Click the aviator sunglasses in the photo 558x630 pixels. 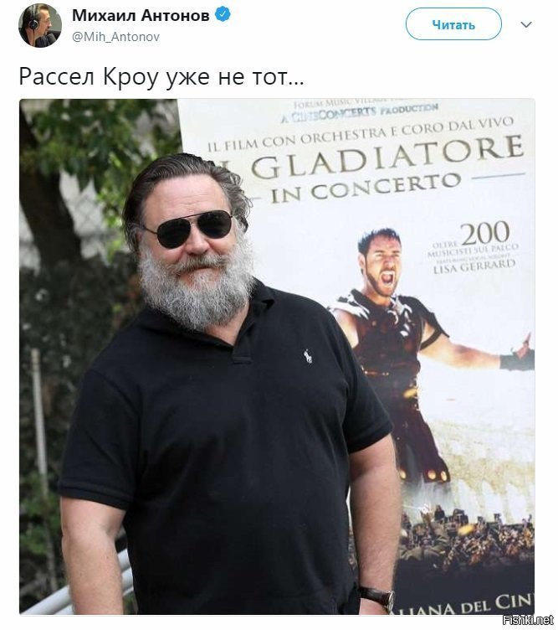coord(190,228)
